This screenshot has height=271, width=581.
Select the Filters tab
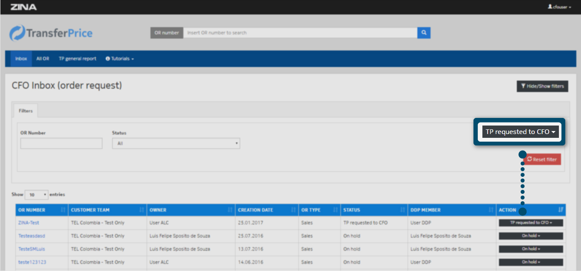pos(26,111)
